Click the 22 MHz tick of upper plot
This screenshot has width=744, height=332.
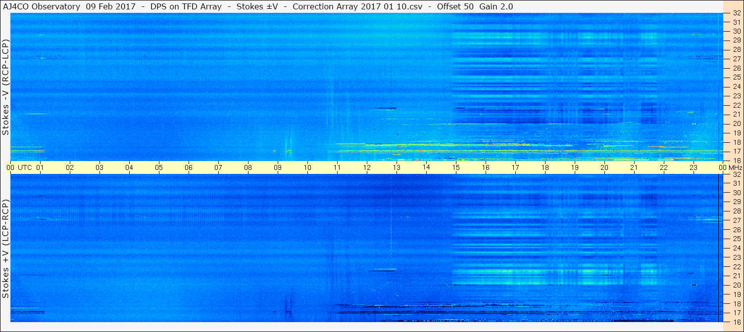pos(736,105)
